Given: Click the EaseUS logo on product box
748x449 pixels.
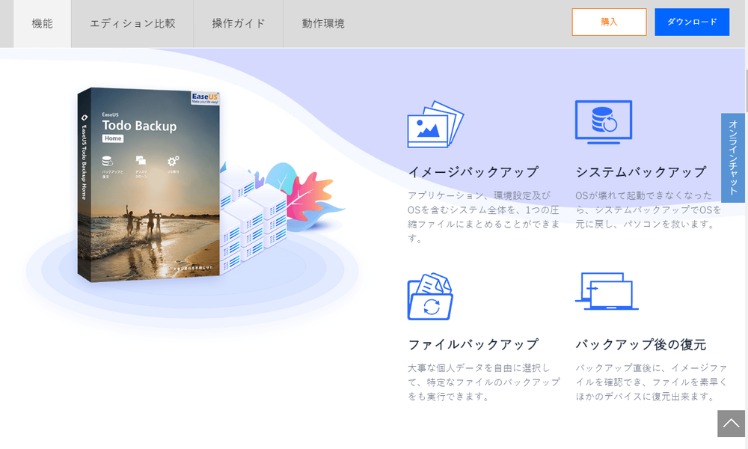Looking at the screenshot, I should coord(205,97).
